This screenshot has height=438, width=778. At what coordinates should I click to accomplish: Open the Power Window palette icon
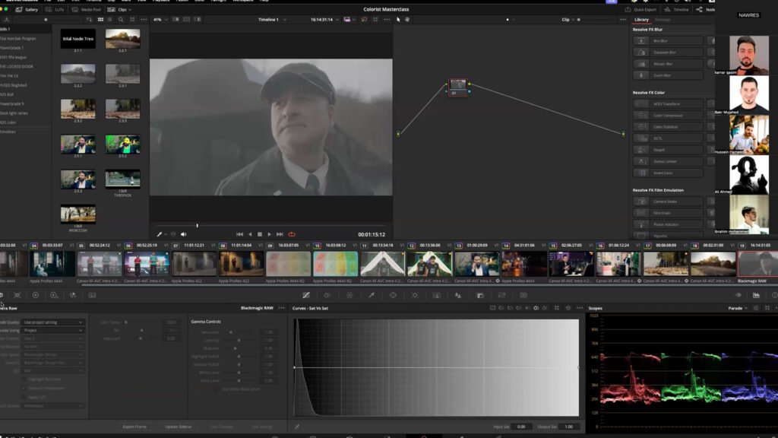click(393, 295)
